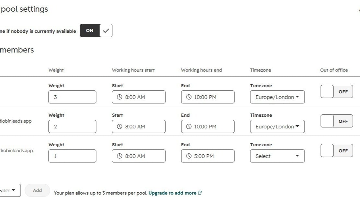Click clock icon in weight 2 end time
Viewport: 360px width, 203px height.
pyautogui.click(x=189, y=126)
